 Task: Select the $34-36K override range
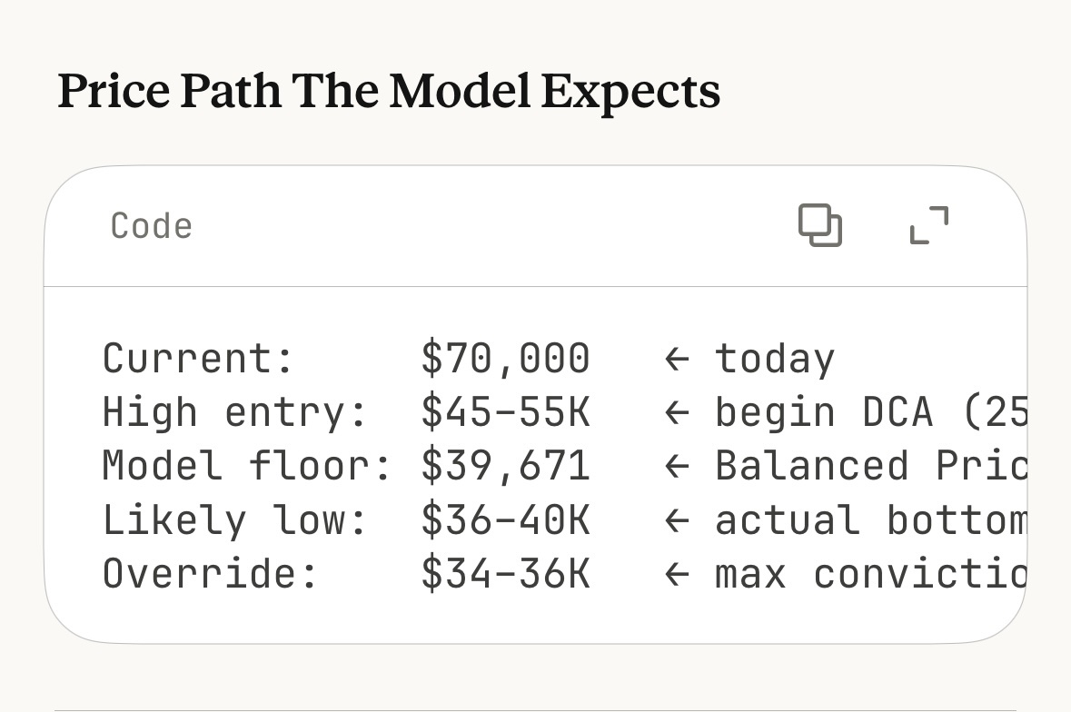(505, 574)
